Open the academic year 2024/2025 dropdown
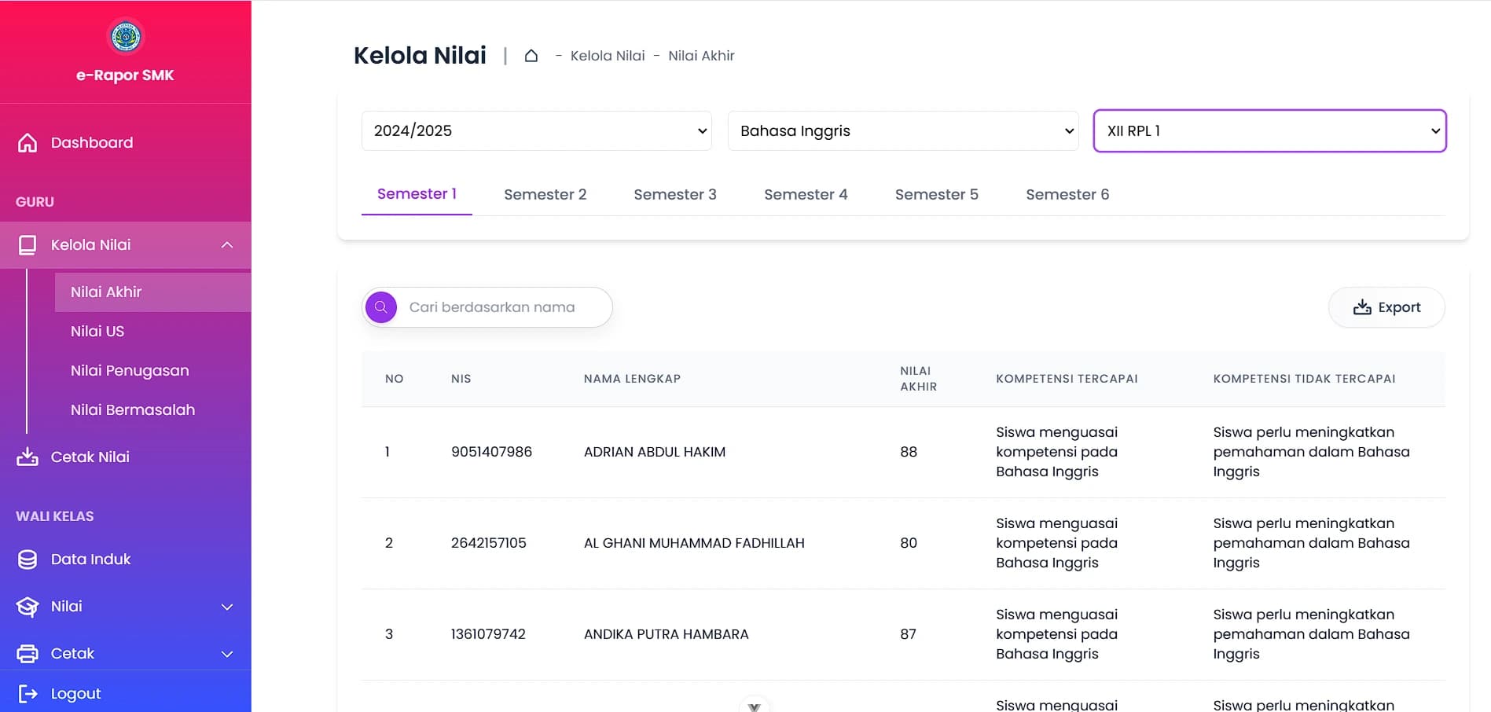Screen dimensions: 1491x712 (x=536, y=131)
